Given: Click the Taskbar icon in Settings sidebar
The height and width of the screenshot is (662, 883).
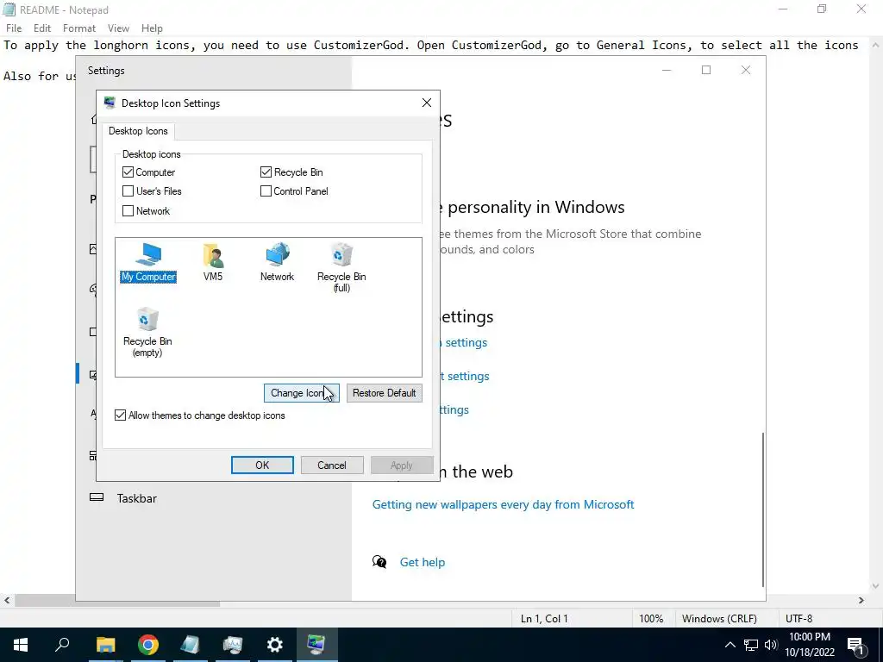Looking at the screenshot, I should [97, 497].
